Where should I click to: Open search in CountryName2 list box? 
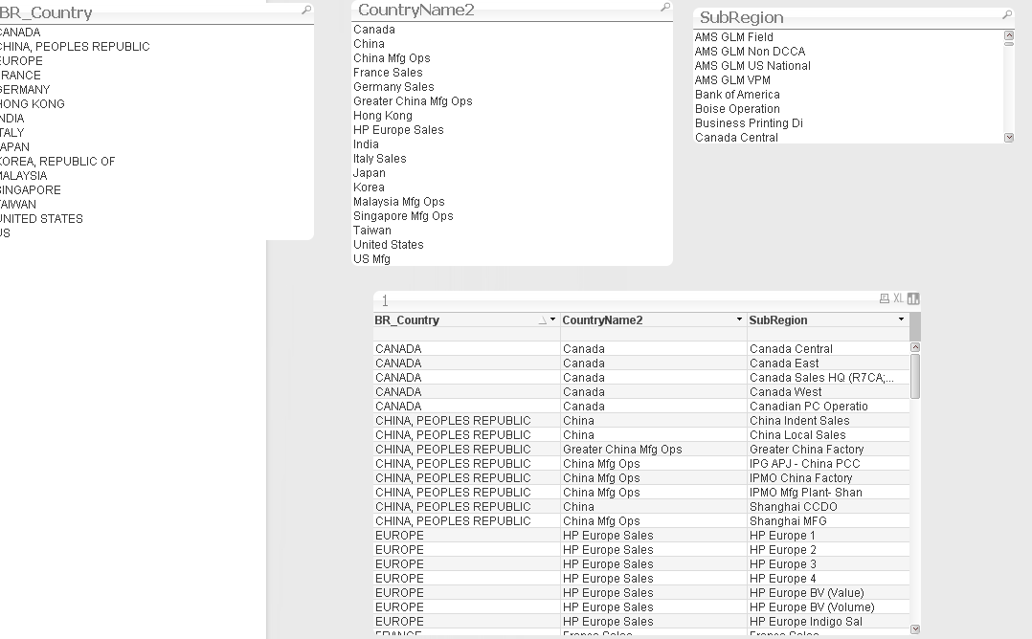665,8
